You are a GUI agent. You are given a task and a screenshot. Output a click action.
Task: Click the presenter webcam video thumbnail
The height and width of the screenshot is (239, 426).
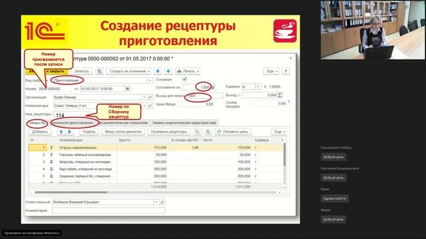click(x=373, y=30)
